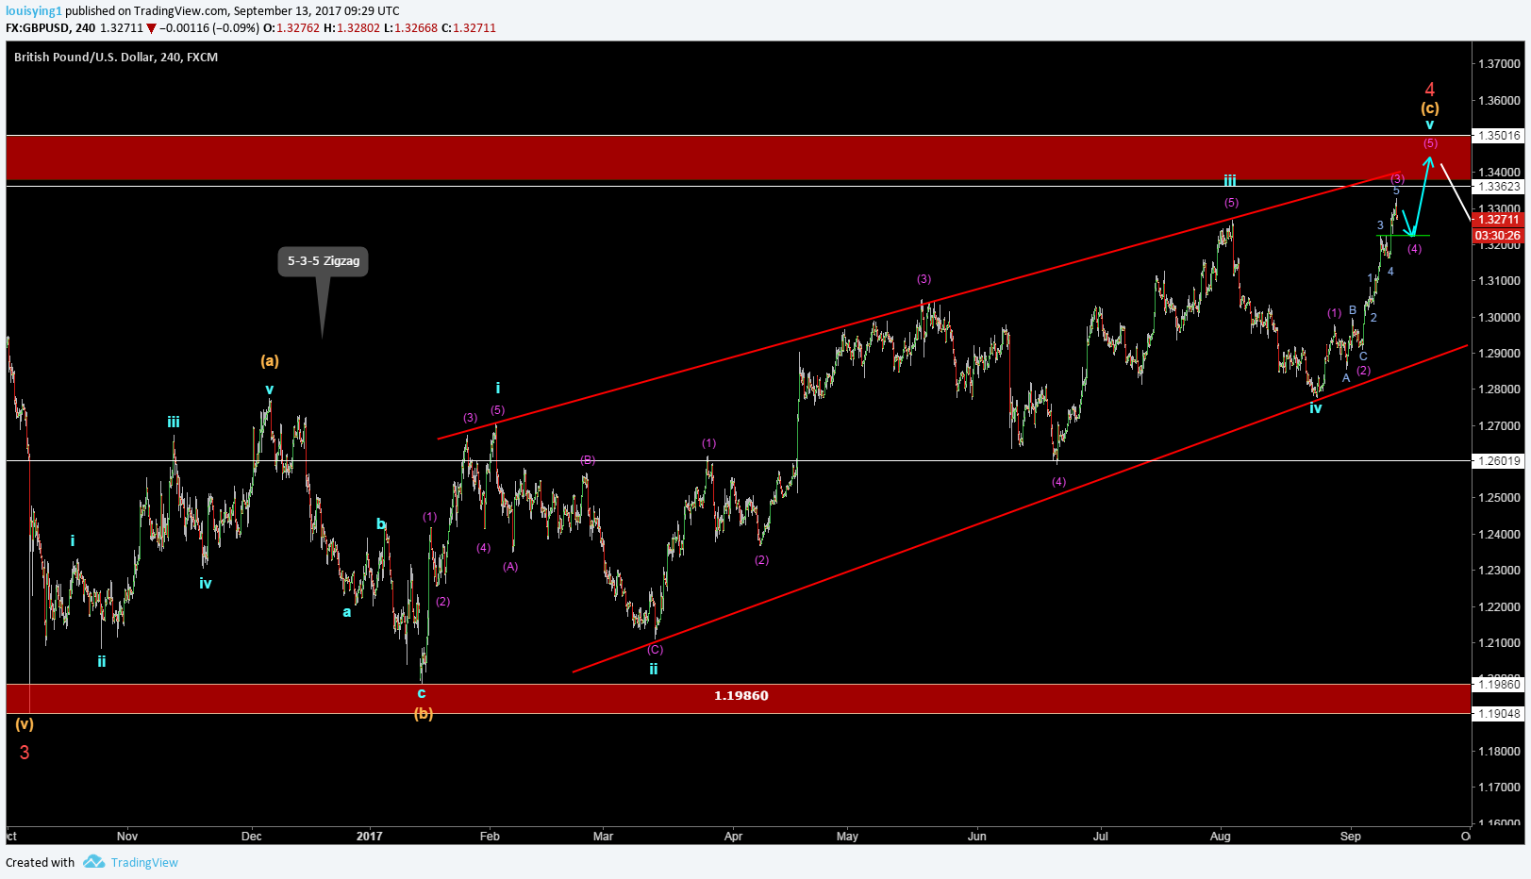Select the 1.19860 label inside lower red band
This screenshot has height=879, width=1531.
point(741,696)
